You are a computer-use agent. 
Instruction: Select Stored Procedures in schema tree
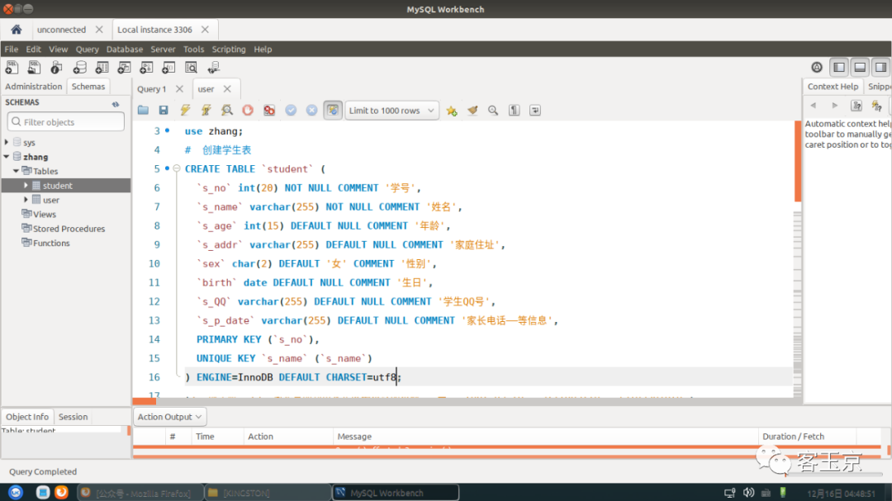[69, 229]
